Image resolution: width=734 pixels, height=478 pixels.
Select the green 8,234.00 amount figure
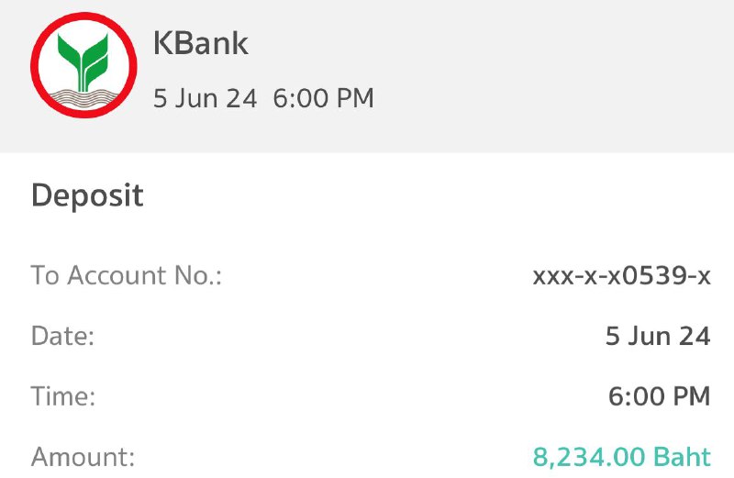coord(590,457)
